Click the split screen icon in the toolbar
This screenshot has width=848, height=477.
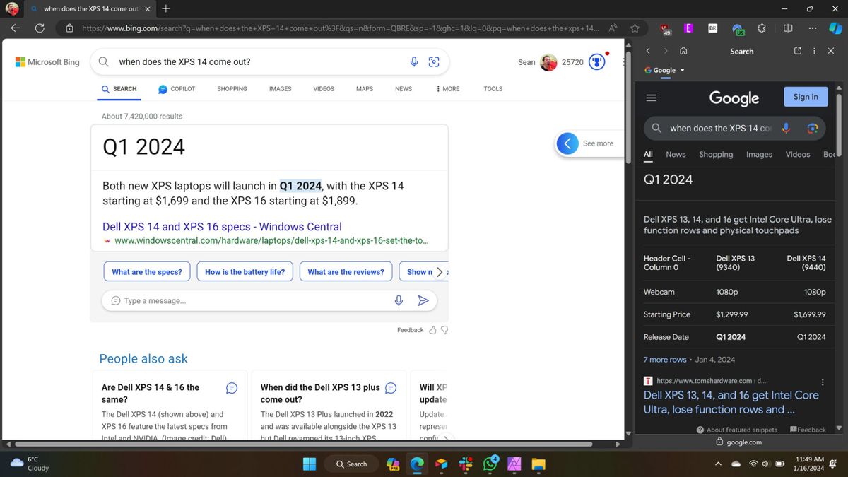(787, 28)
